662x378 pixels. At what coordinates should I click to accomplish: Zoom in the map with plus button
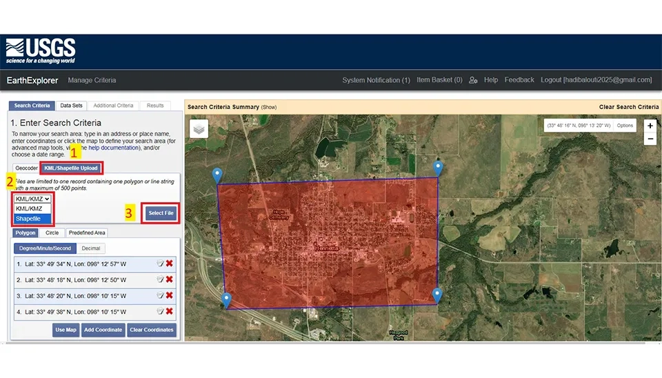click(x=650, y=126)
